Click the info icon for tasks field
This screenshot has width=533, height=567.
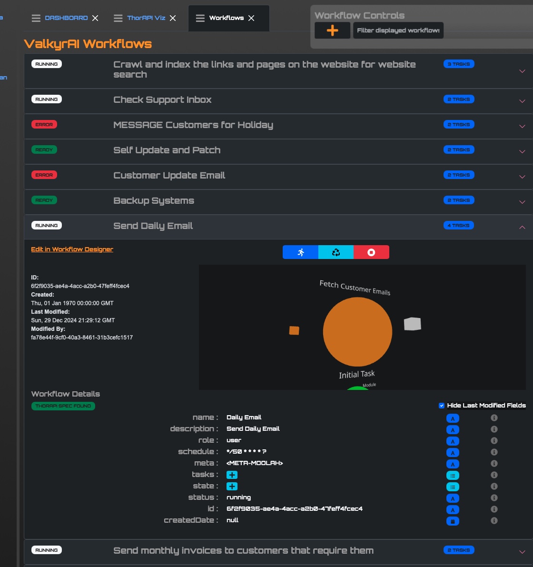click(x=494, y=475)
